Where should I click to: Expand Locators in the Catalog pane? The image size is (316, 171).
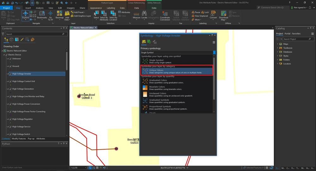point(277,64)
